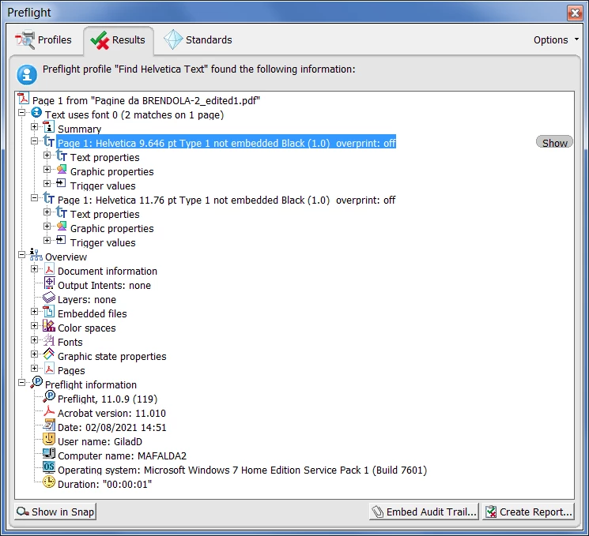Expand the Graphic state properties node
Image resolution: width=589 pixels, height=536 pixels.
pos(34,354)
